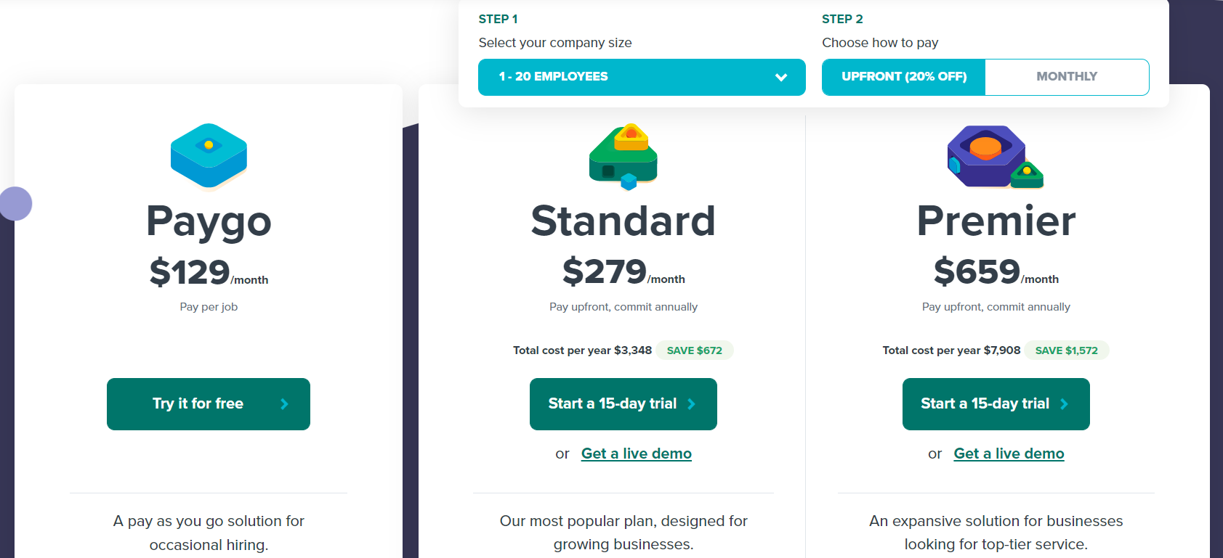Open the 1 - 20 Employees dropdown
The image size is (1223, 558).
[x=642, y=77]
